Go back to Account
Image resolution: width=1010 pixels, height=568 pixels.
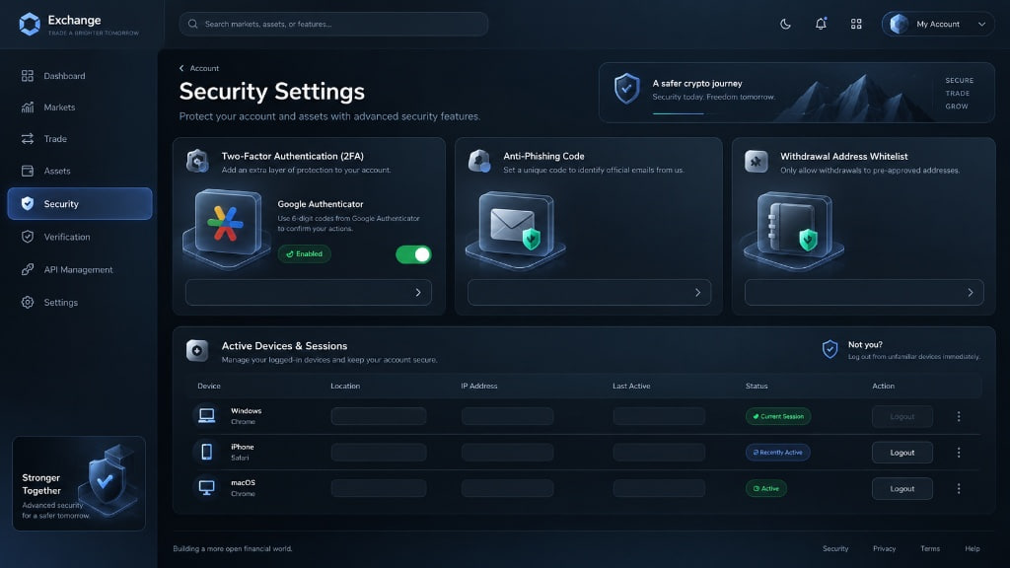[x=199, y=68]
